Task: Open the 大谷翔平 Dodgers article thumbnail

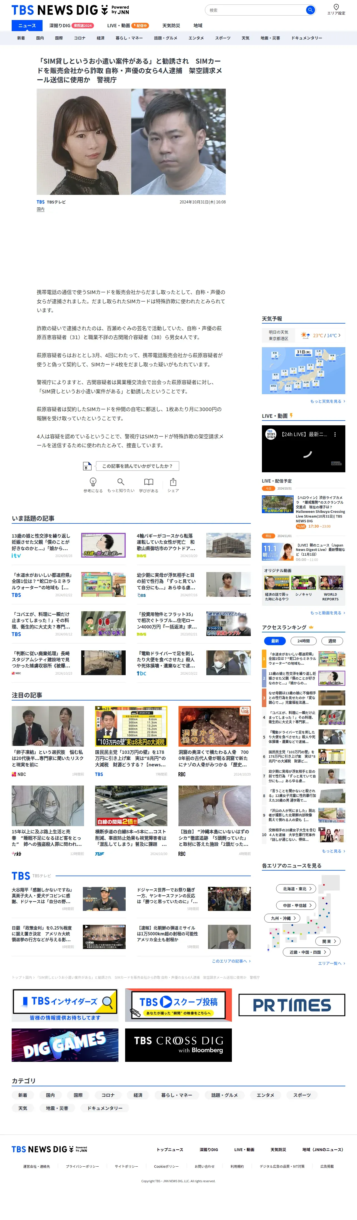Action: [104, 899]
